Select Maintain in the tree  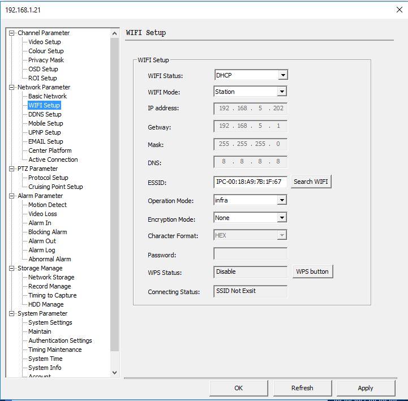click(x=40, y=331)
